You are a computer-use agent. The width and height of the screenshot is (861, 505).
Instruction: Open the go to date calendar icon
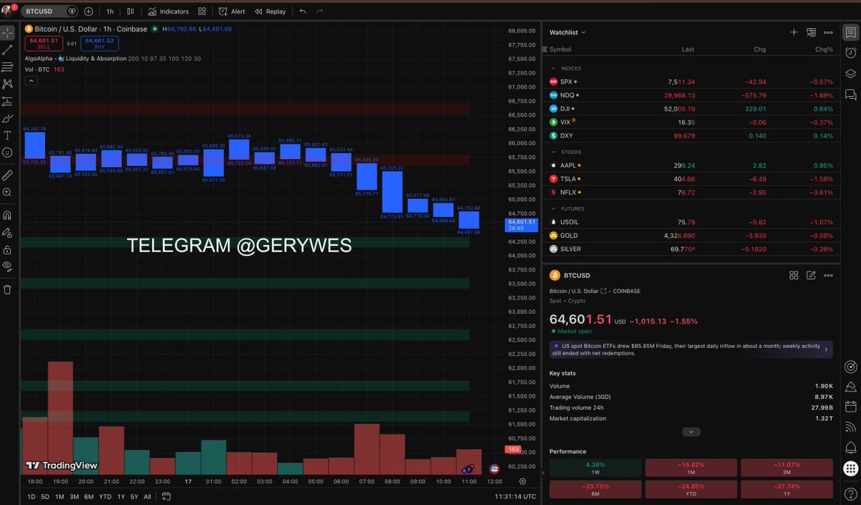tap(166, 496)
